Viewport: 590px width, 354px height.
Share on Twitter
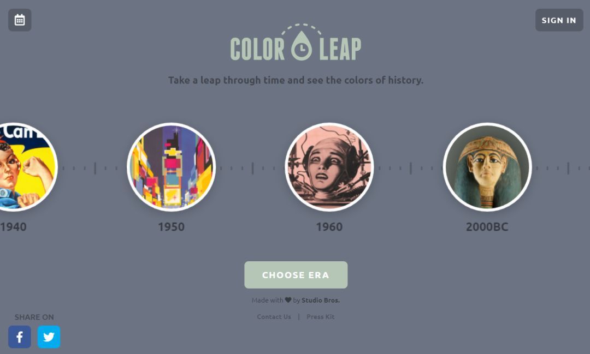[x=49, y=337]
